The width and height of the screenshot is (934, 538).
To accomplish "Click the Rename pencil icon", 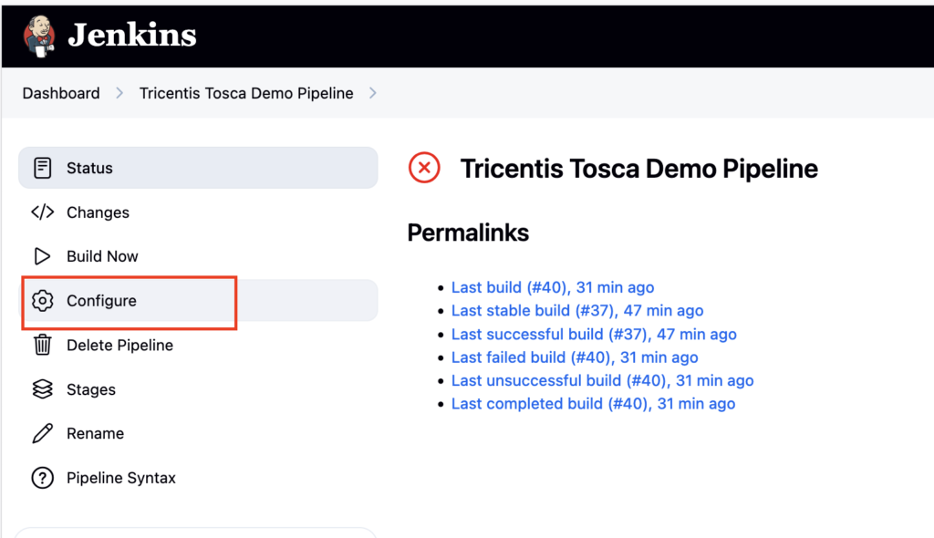I will pyautogui.click(x=42, y=434).
